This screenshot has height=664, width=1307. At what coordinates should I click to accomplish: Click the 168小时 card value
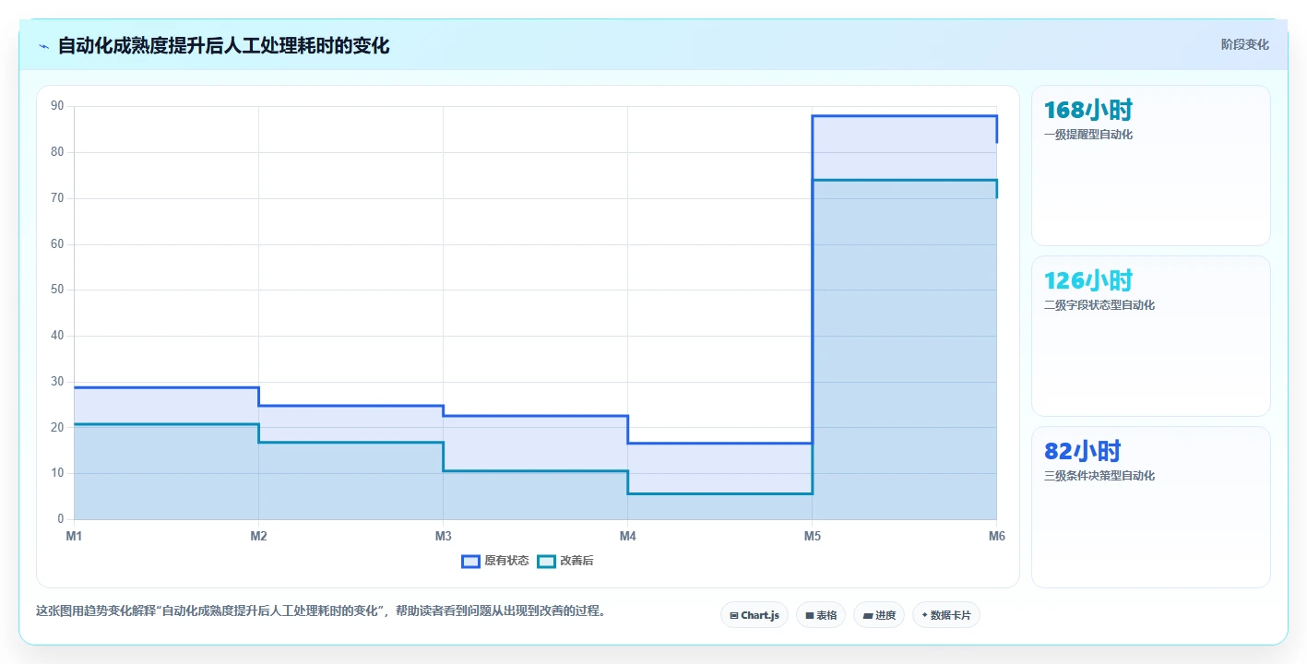(1088, 111)
